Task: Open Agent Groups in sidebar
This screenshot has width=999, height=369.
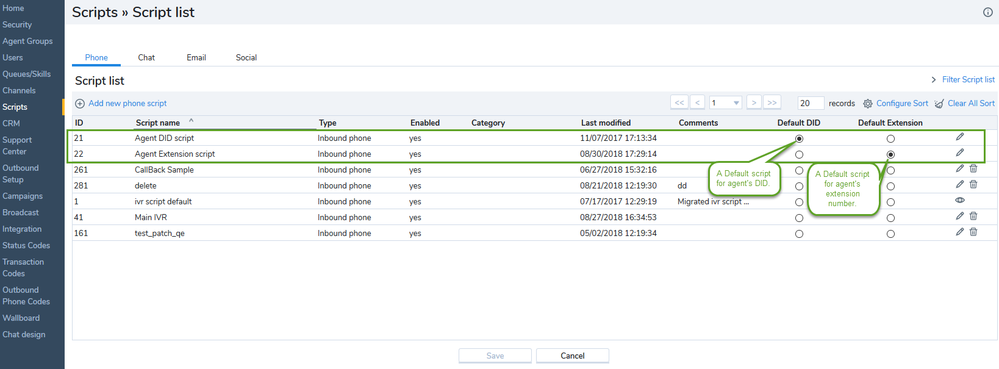Action: (27, 41)
